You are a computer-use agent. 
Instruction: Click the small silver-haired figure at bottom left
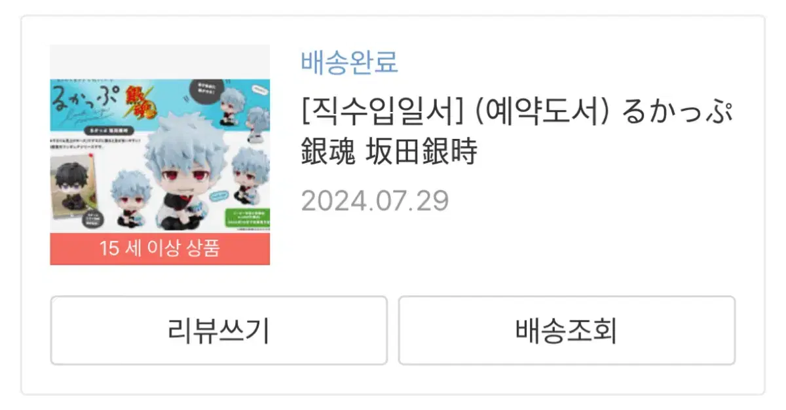[x=130, y=200]
